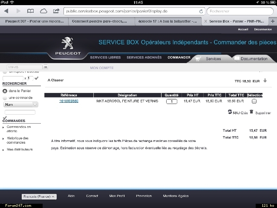277x208 pixels.
Task: Open COMMANDER menu
Action: 179,58
